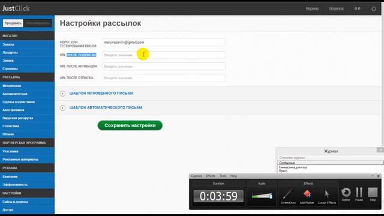This screenshot has height=216, width=384.
Task: Click Сохранить настройки button
Action: click(130, 125)
